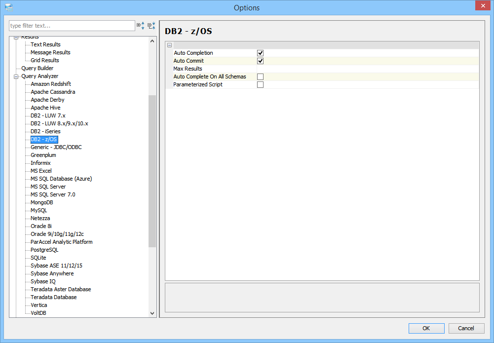Screen dimensions: 494x343
Task: Select DB2 - LUW 8.x/9.x/10.x
Action: click(x=59, y=123)
